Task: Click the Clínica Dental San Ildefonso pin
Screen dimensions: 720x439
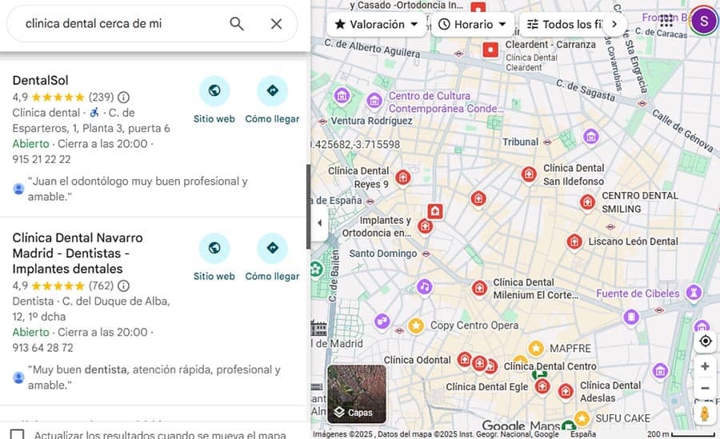Action: [529, 174]
